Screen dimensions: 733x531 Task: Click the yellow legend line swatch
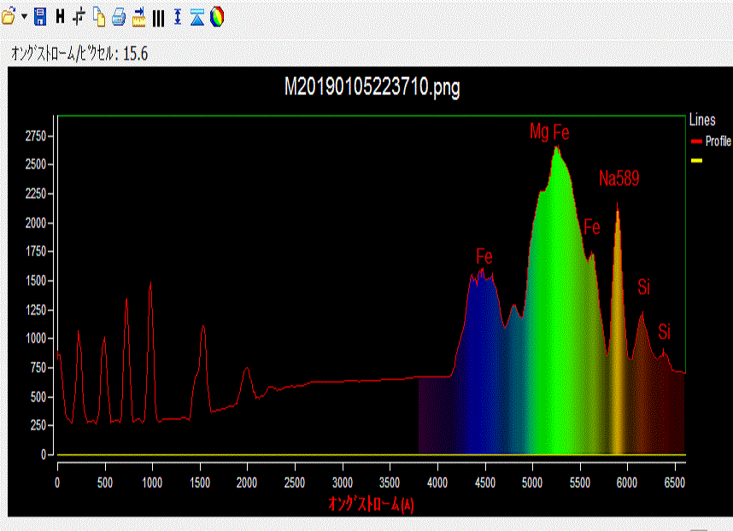click(x=696, y=160)
